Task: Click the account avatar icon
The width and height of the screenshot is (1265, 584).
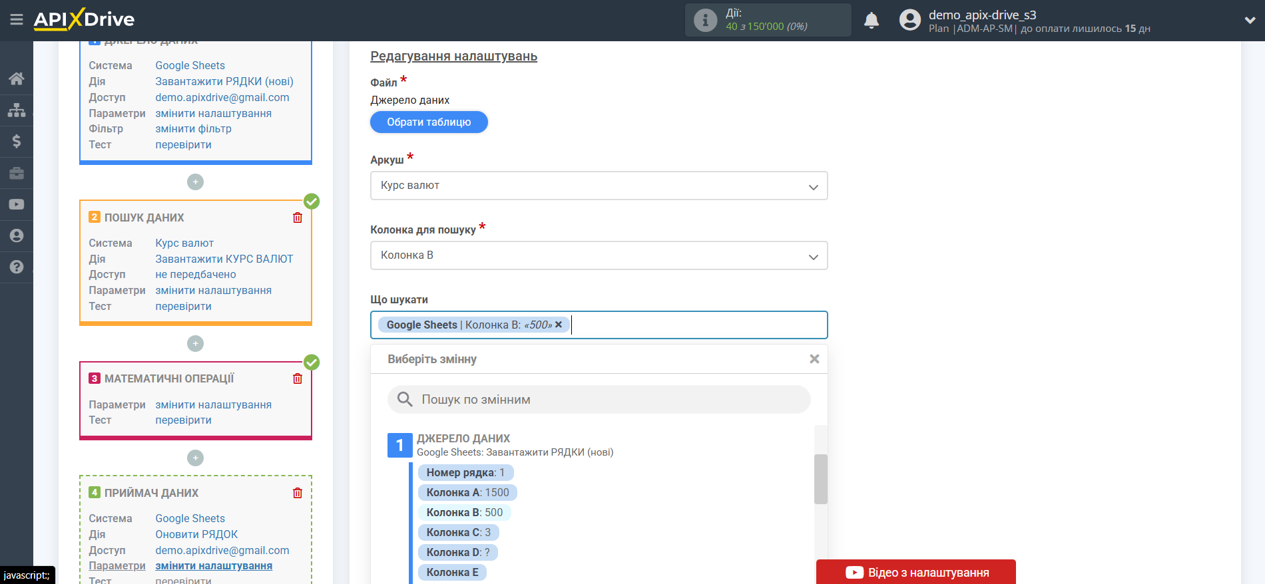Action: [909, 20]
